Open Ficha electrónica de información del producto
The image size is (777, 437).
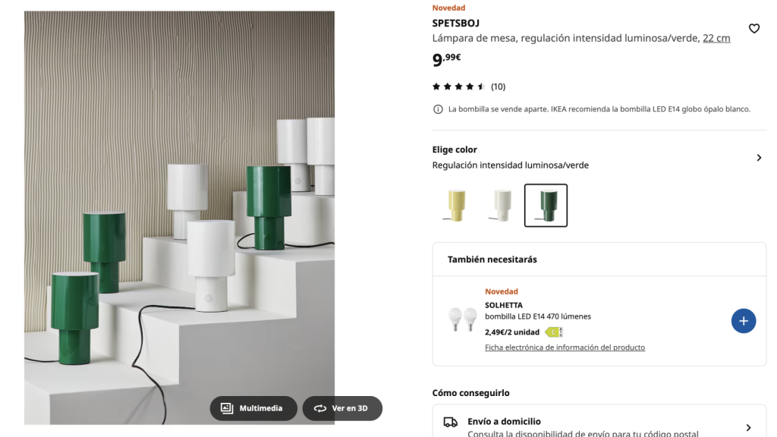tap(565, 347)
